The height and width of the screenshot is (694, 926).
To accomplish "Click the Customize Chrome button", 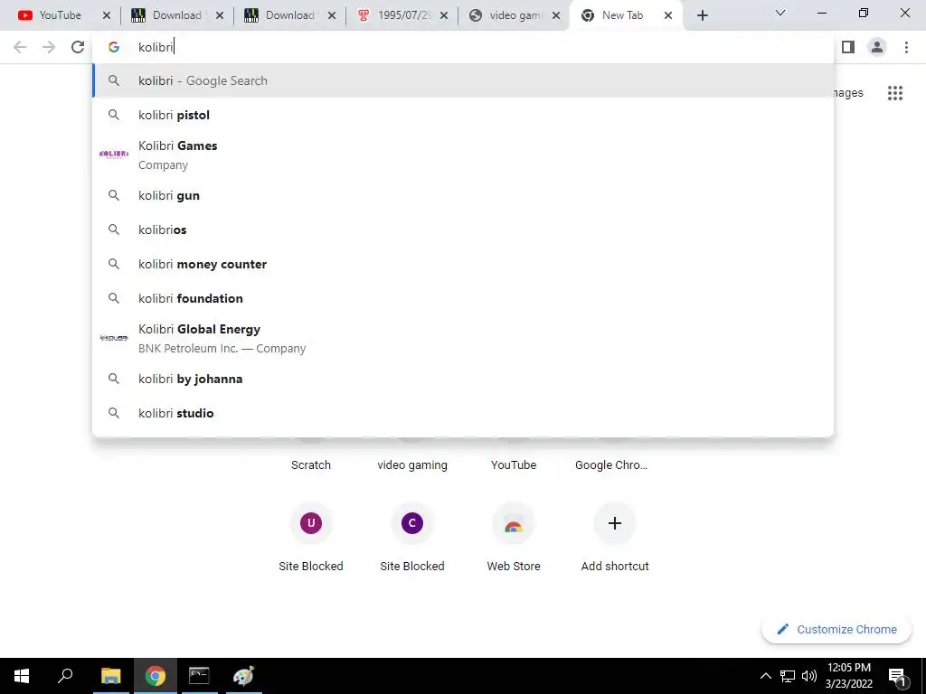I will [x=836, y=629].
